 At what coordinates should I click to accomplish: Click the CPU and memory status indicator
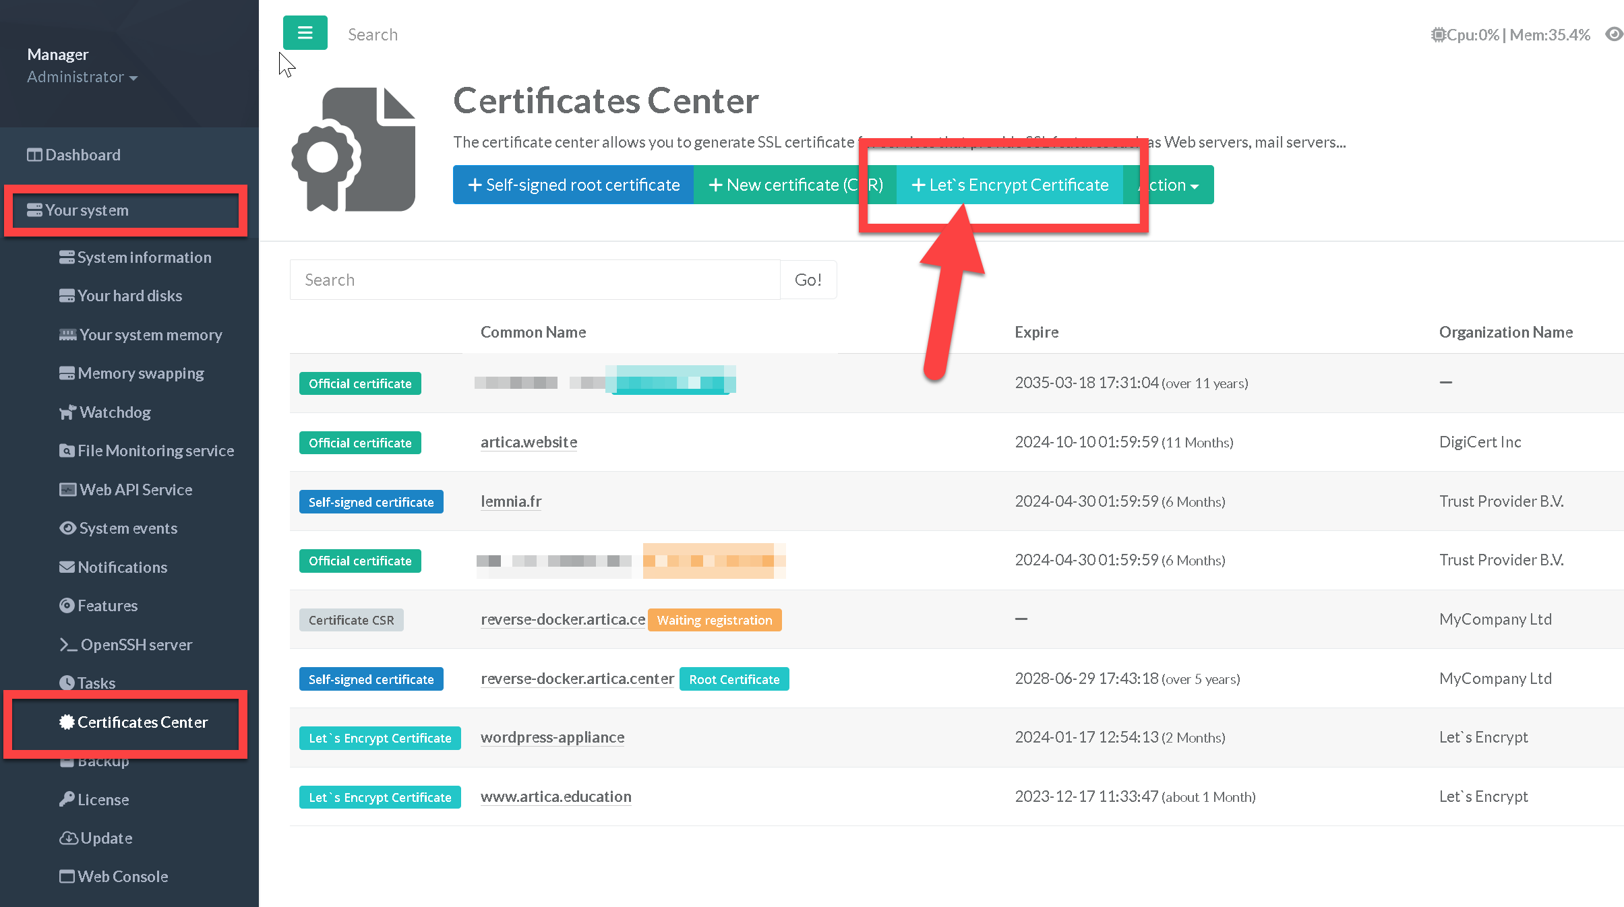pyautogui.click(x=1510, y=34)
